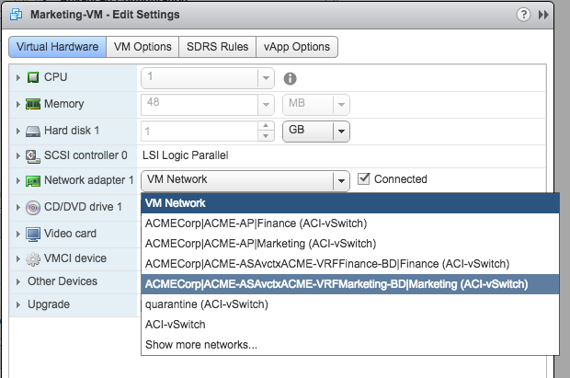Click the CPU info icon

pyautogui.click(x=290, y=78)
